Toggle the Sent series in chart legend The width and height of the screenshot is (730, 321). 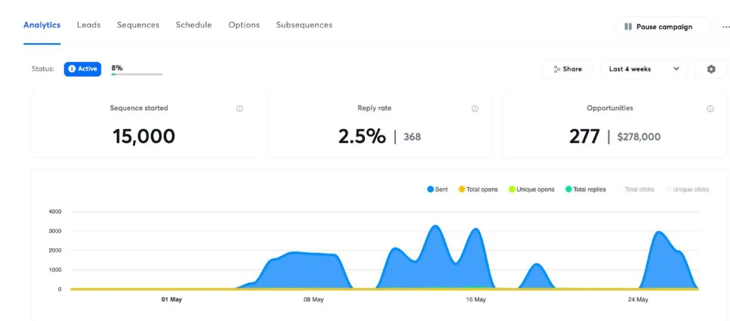tap(437, 190)
